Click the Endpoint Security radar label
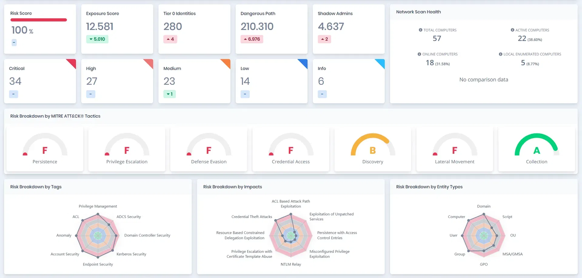Image resolution: width=582 pixels, height=278 pixels. (98, 264)
